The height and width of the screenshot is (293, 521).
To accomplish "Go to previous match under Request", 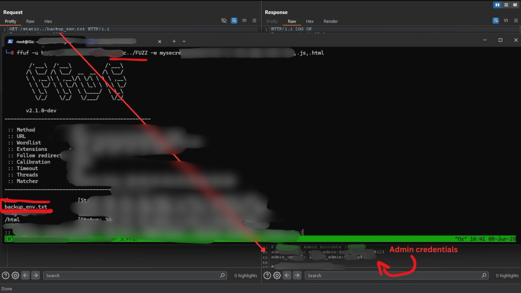I will click(26, 276).
